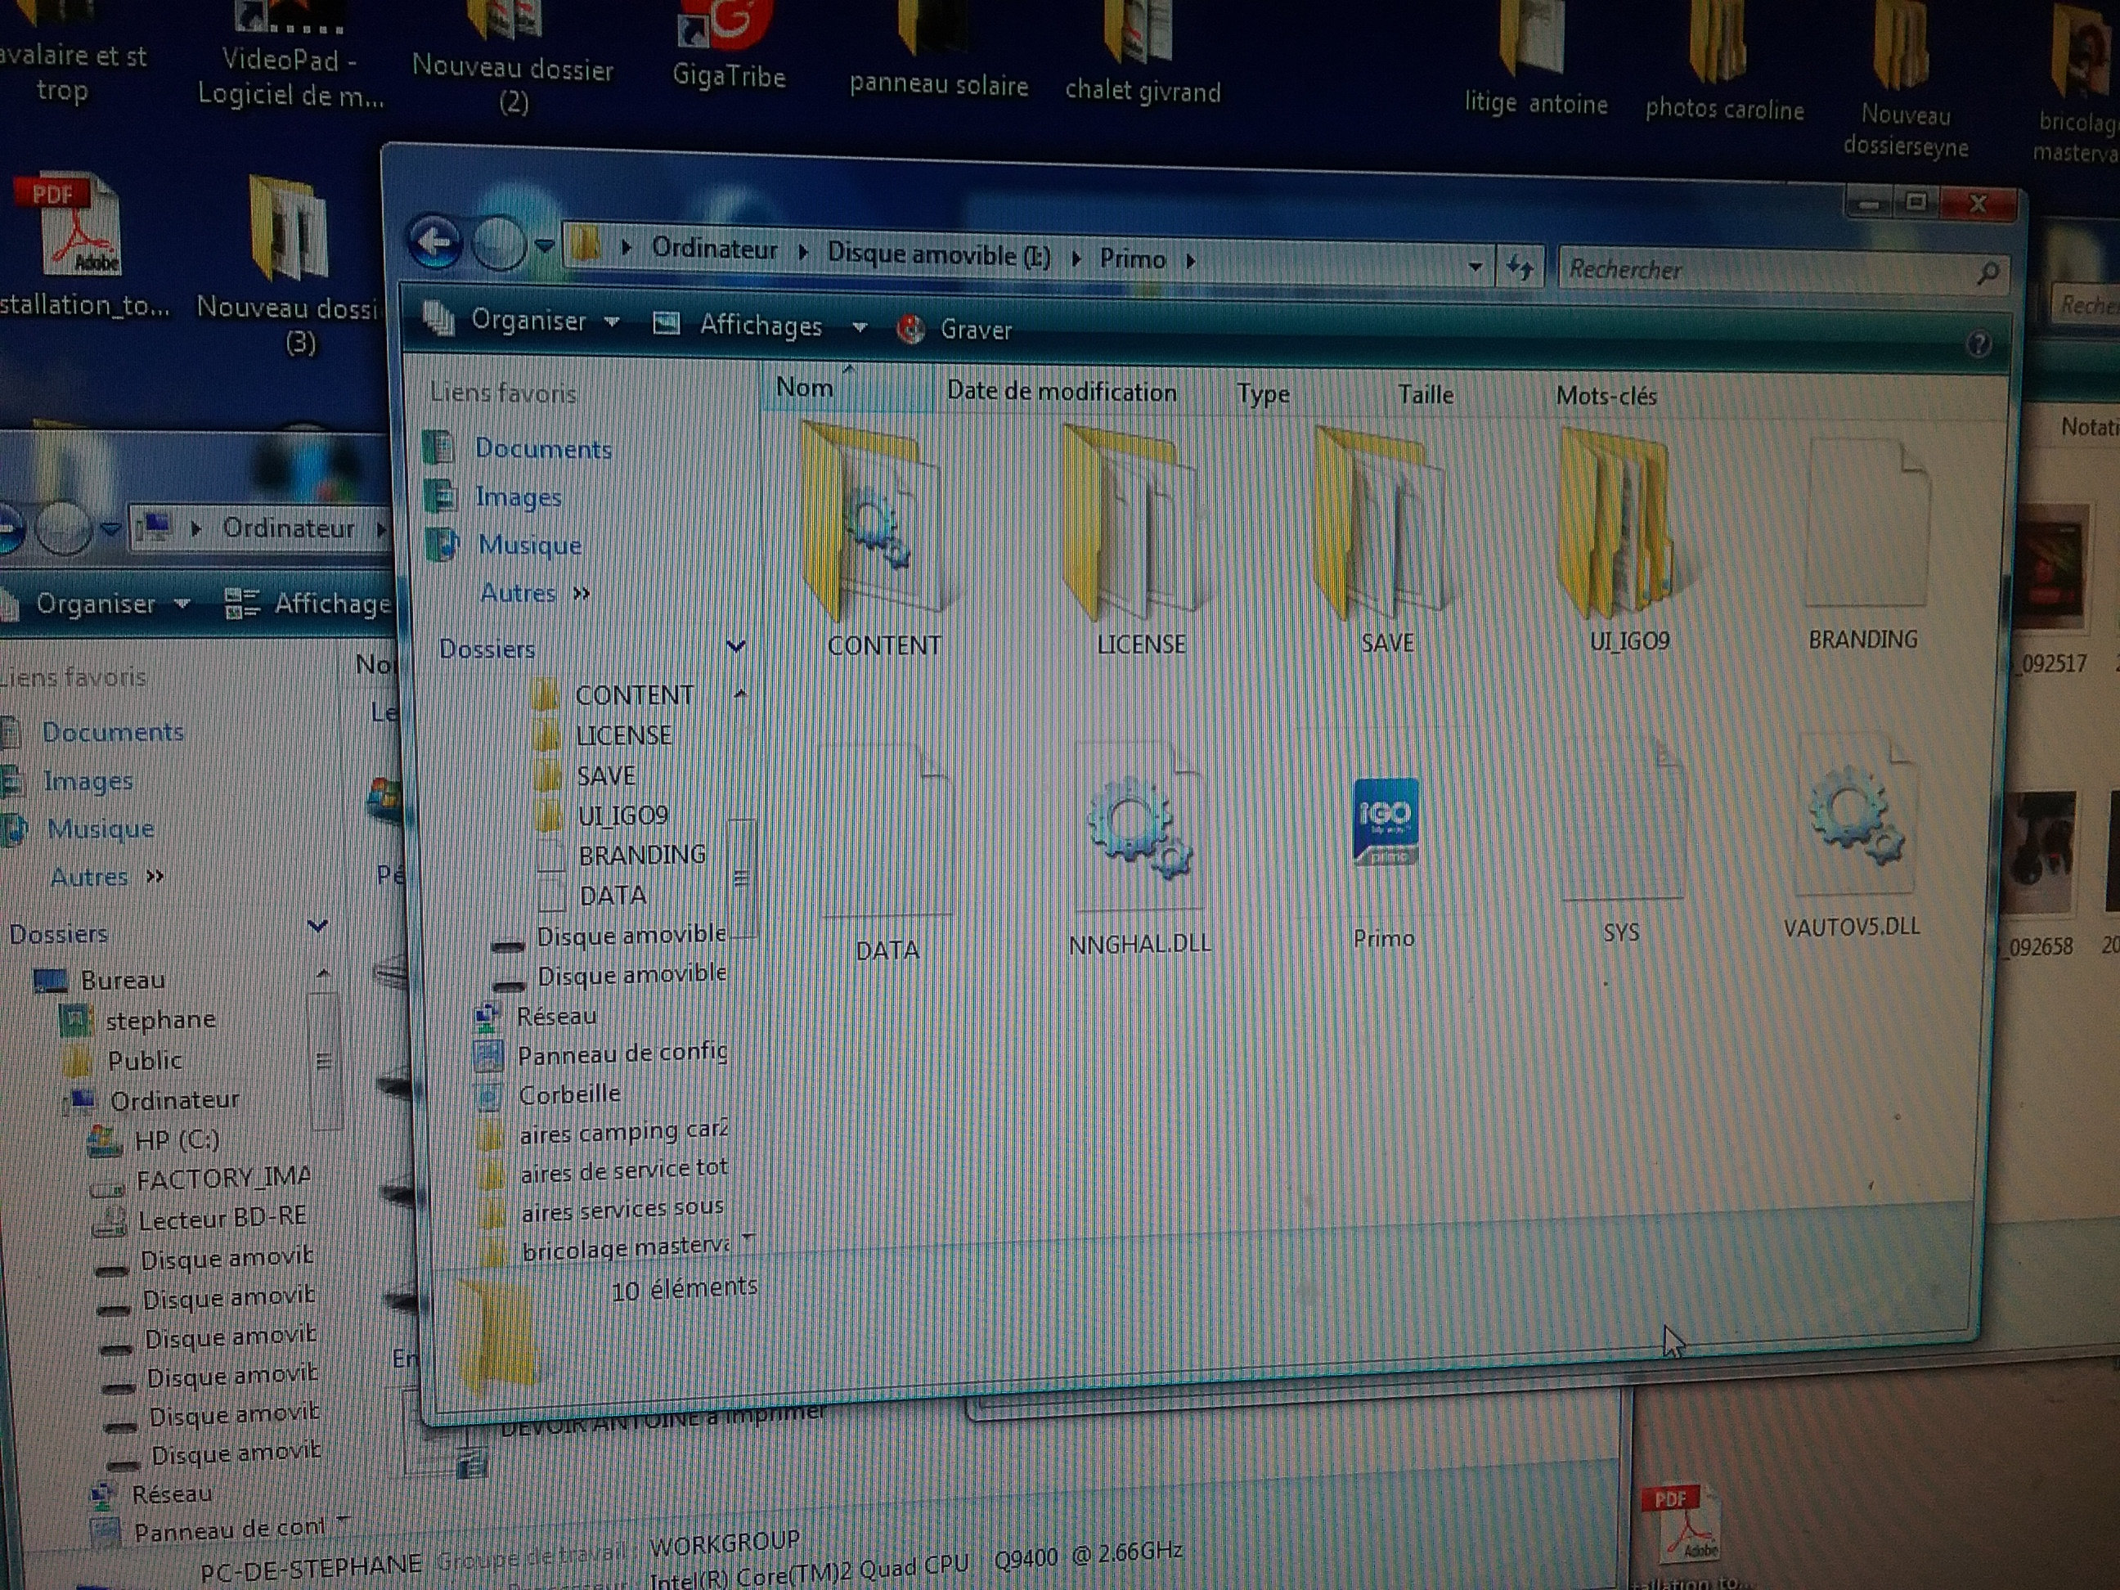Image resolution: width=2120 pixels, height=1590 pixels.
Task: Expand the Affichages views dropdown arrow
Action: click(x=860, y=328)
